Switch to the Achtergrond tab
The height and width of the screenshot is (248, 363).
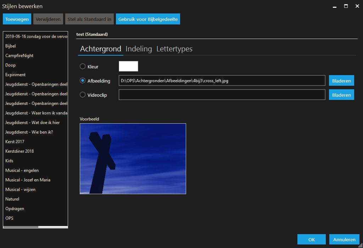(100, 49)
